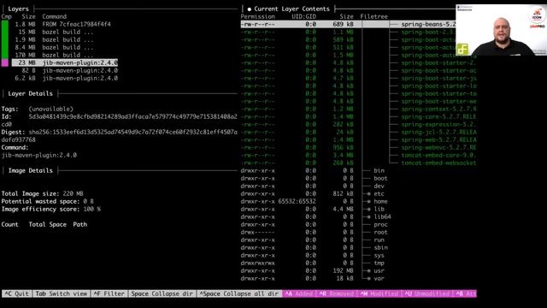The image size is (547, 308).
Task: Click the spring-web-5.2.7.RELEA file entry
Action: coord(438,139)
